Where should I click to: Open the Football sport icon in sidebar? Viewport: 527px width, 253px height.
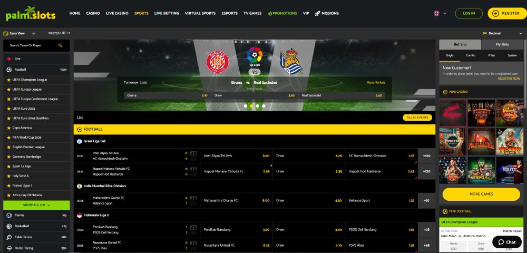pos(9,70)
